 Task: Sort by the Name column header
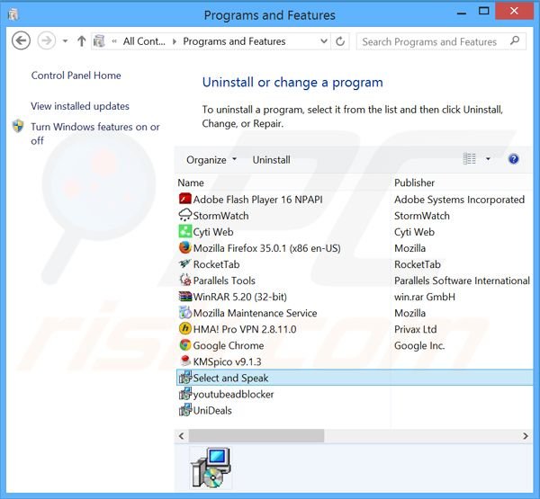click(191, 183)
